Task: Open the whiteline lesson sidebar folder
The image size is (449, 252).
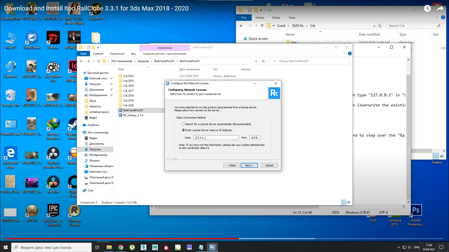Action: [99, 112]
